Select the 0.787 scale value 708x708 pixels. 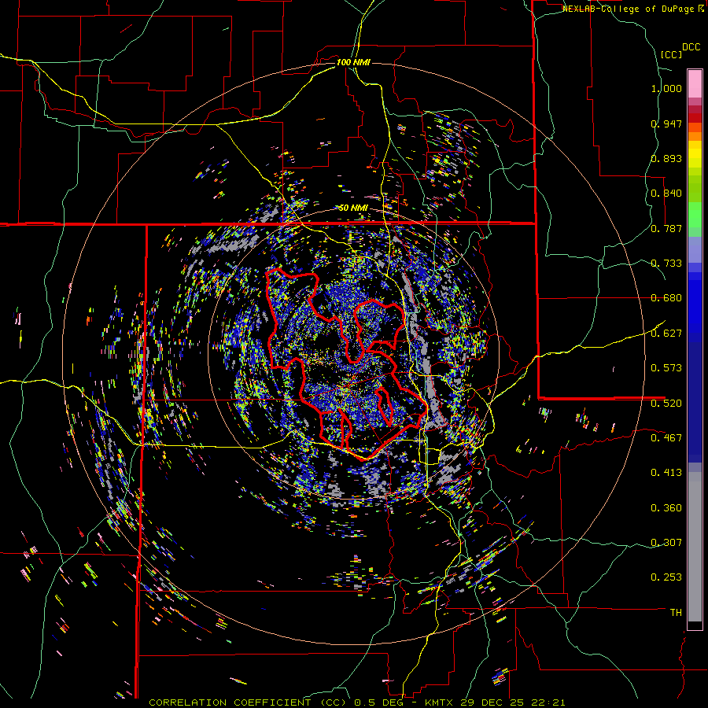666,228
